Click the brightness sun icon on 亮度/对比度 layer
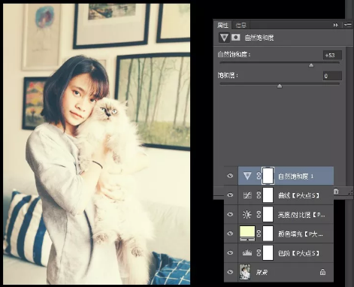This screenshot has height=287, width=354. [x=247, y=214]
